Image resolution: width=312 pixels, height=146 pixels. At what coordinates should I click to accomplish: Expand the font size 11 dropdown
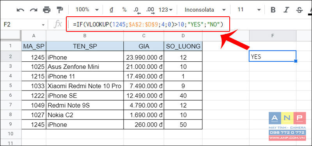pos(249,10)
